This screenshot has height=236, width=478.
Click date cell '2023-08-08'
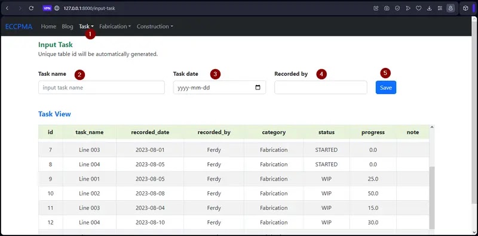click(x=150, y=194)
